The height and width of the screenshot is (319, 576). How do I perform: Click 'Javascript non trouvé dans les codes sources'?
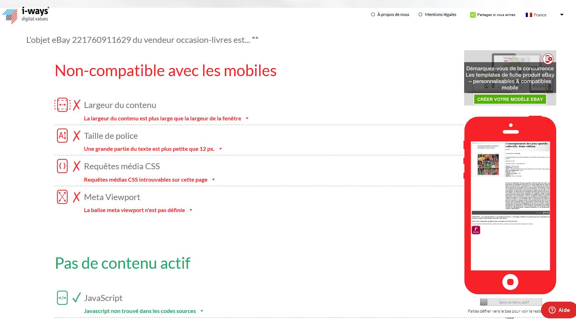pos(140,311)
